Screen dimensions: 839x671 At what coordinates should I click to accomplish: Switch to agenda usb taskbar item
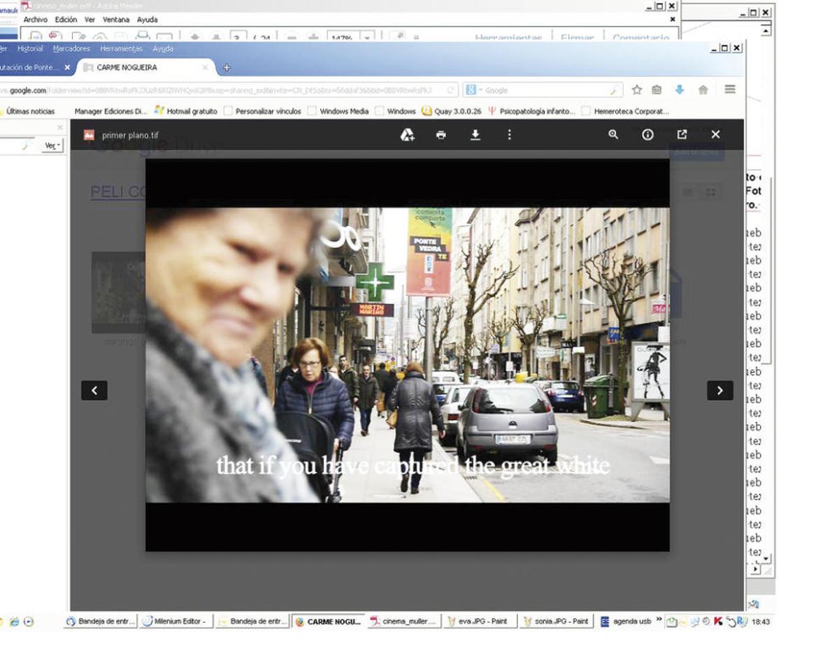point(626,621)
